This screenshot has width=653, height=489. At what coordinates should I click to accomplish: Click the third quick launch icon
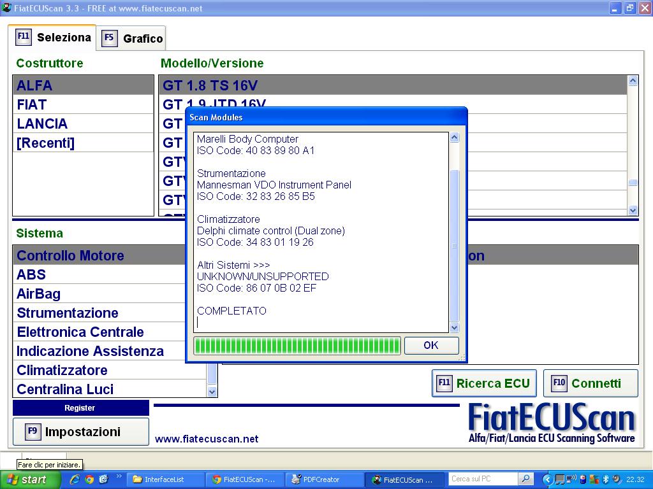tap(103, 479)
